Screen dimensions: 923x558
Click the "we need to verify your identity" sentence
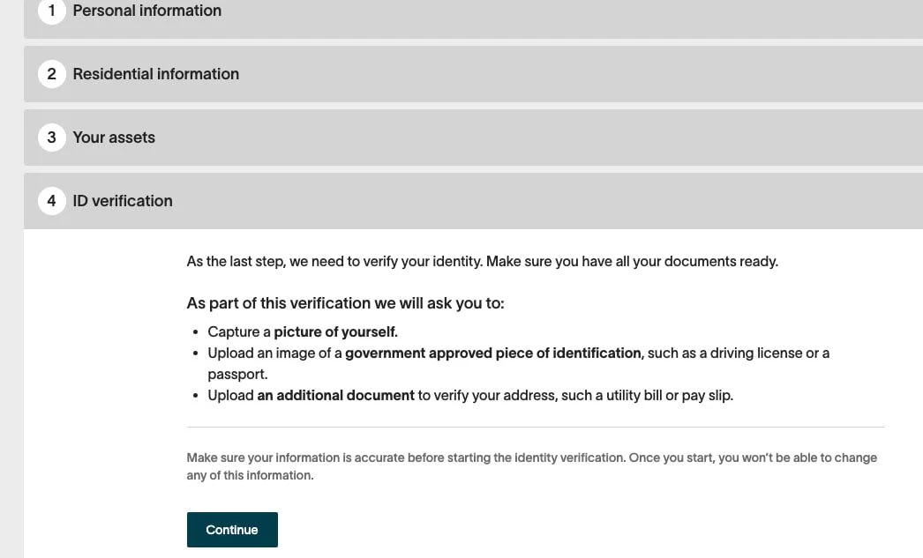[379, 262]
